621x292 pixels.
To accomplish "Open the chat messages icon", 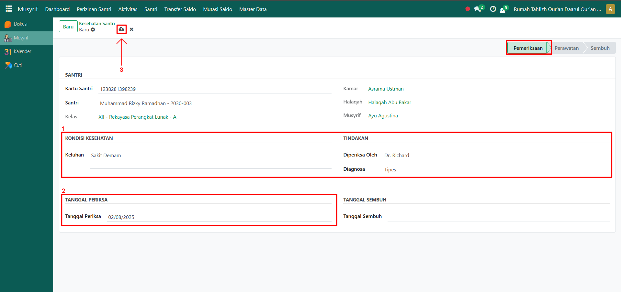I will point(477,9).
